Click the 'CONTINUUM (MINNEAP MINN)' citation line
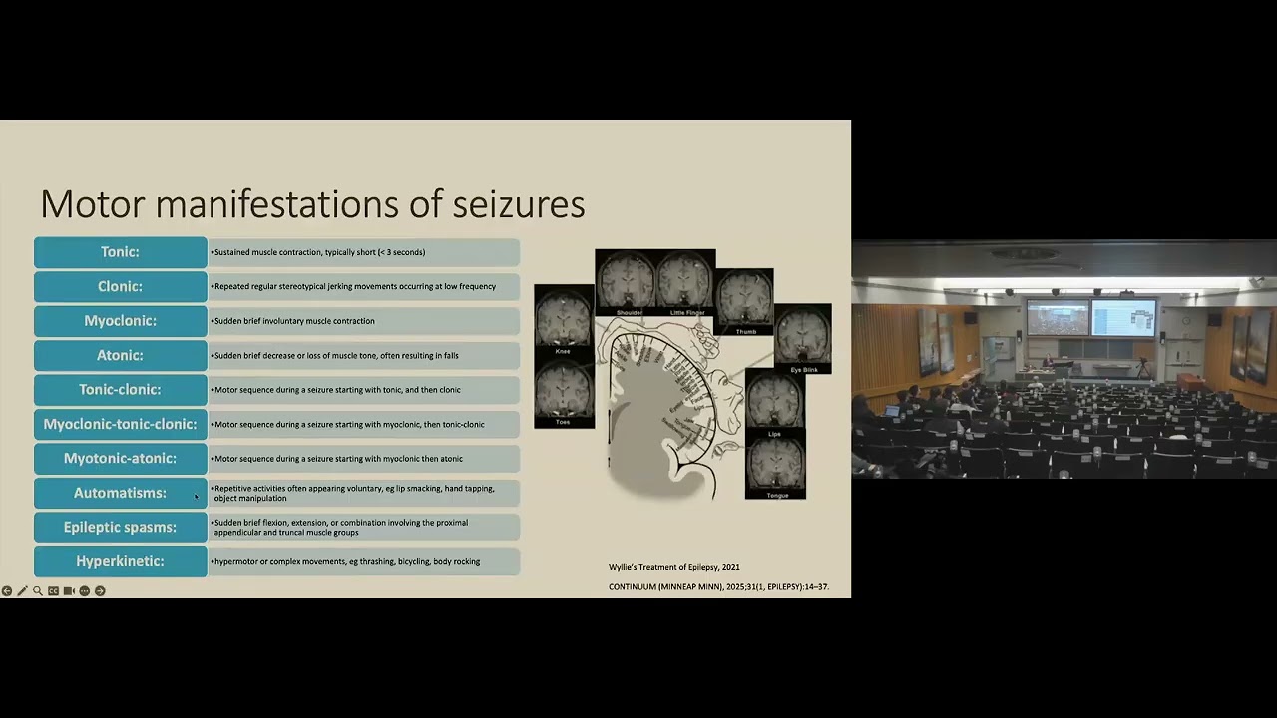Viewport: 1277px width, 718px height. 718,587
